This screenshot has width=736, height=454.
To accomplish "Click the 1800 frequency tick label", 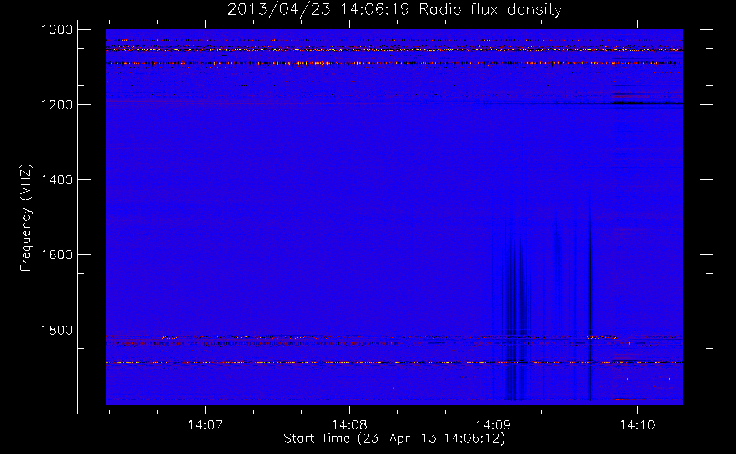I will (57, 330).
